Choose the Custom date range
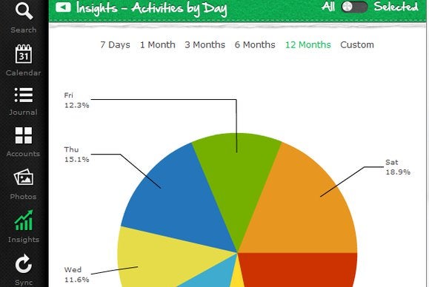Screen dimensions: 429x287 [x=357, y=45]
